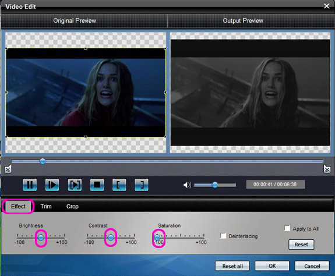Click the Cancel button
The width and height of the screenshot is (335, 276).
point(312,266)
